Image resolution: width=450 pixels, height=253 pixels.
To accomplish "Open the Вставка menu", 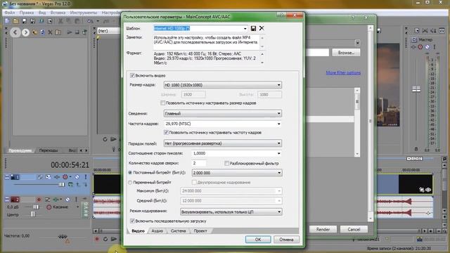I will pos(58,13).
